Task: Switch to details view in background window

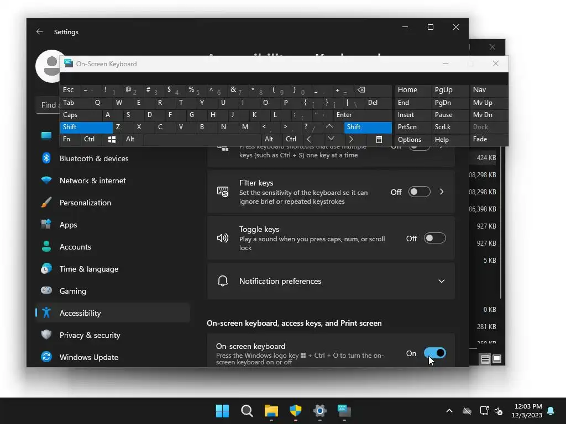Action: click(485, 359)
